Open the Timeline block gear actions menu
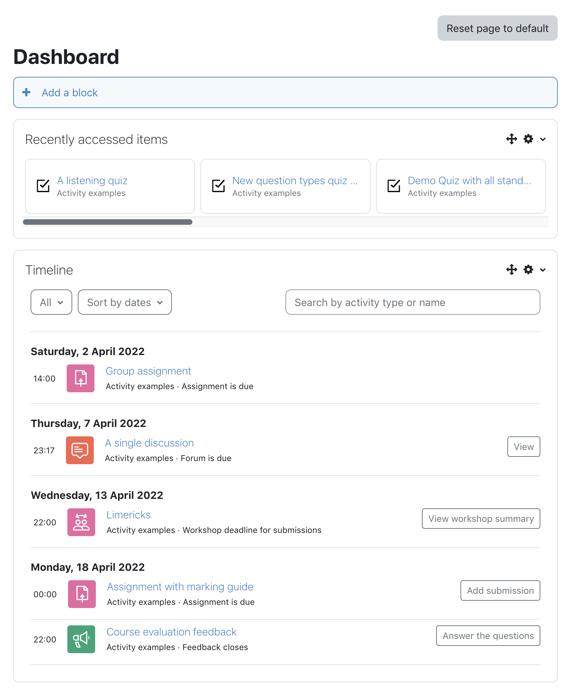573x690 pixels. tap(528, 270)
